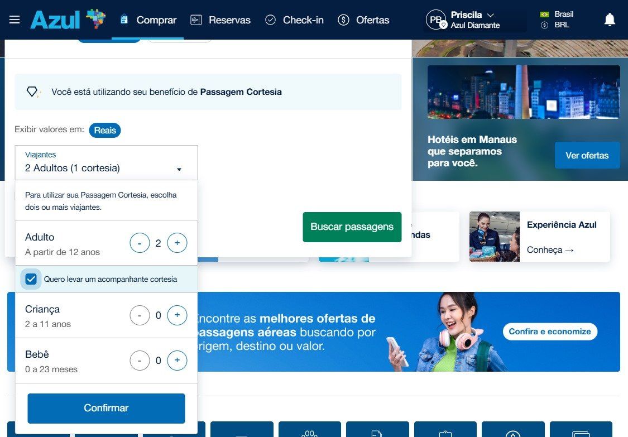Image resolution: width=628 pixels, height=437 pixels.
Task: Click the PB profile avatar icon
Action: (x=435, y=20)
